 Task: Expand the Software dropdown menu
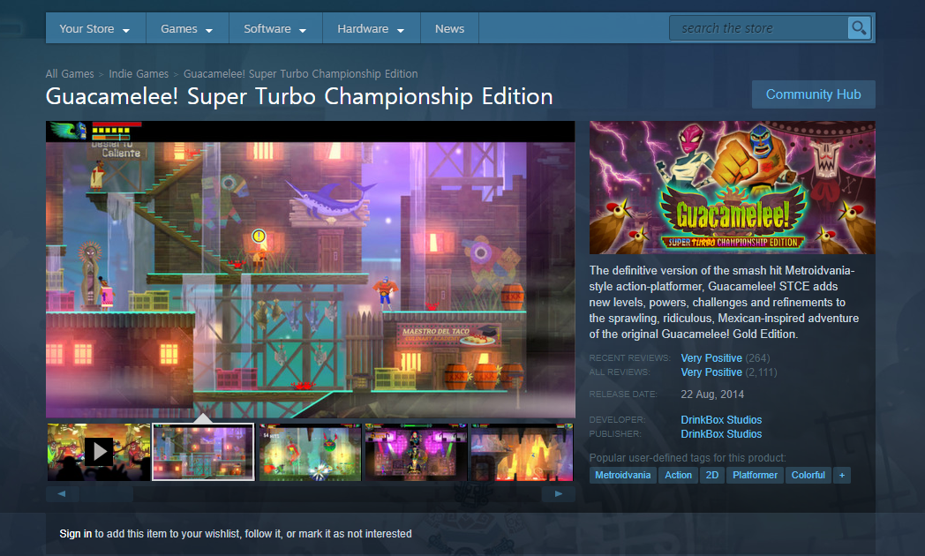[274, 28]
